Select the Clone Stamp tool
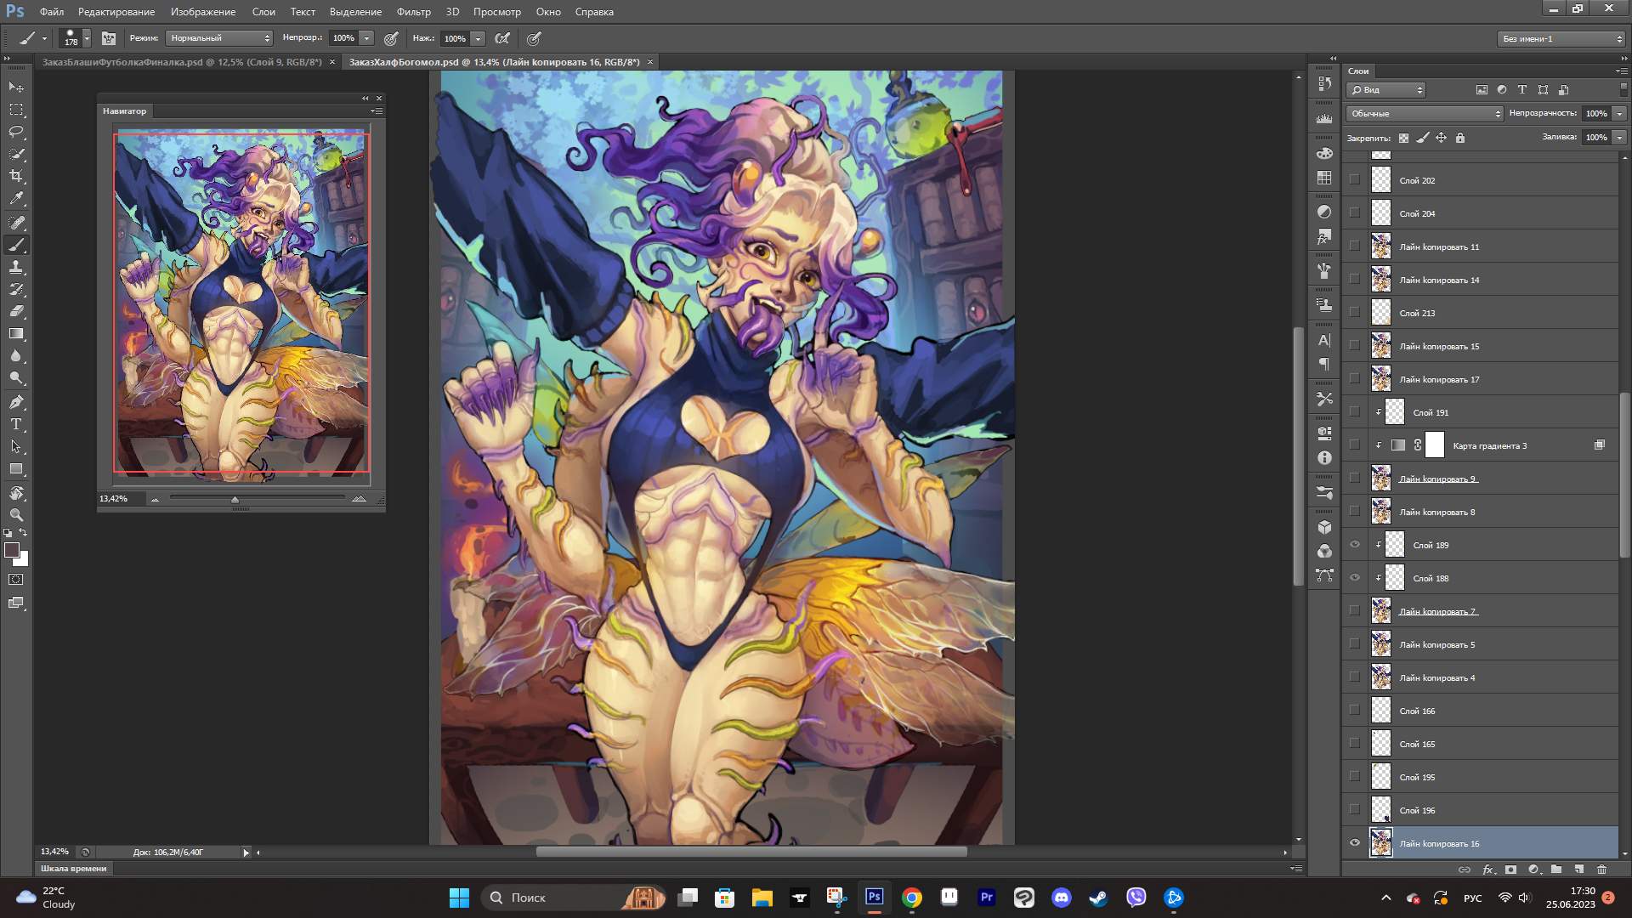1632x918 pixels. (x=16, y=267)
